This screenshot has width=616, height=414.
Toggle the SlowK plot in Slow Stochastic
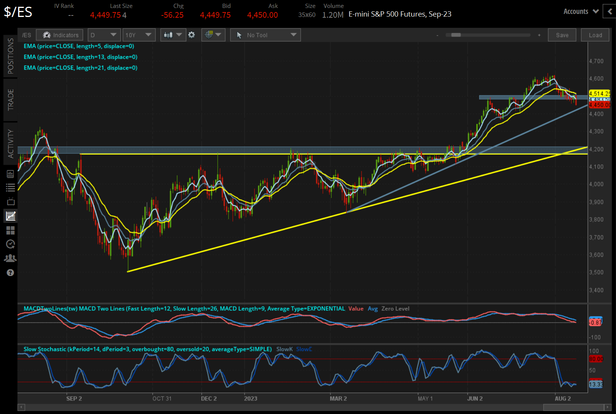(284, 349)
